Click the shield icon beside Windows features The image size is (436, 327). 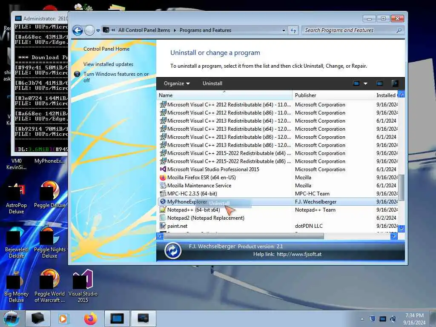pyautogui.click(x=77, y=74)
